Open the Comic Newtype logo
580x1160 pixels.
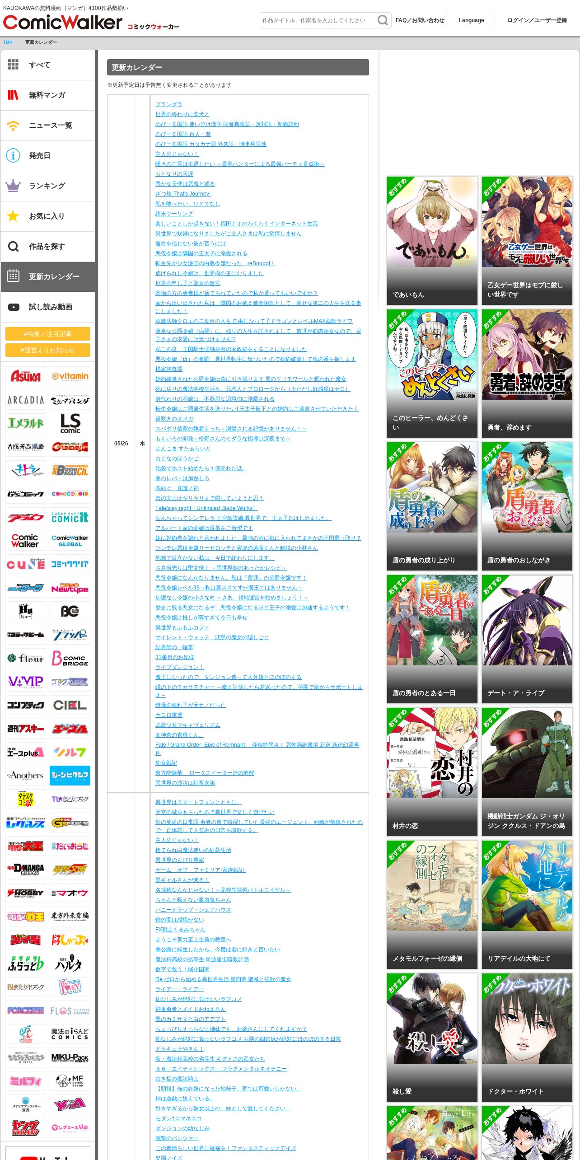[x=70, y=588]
